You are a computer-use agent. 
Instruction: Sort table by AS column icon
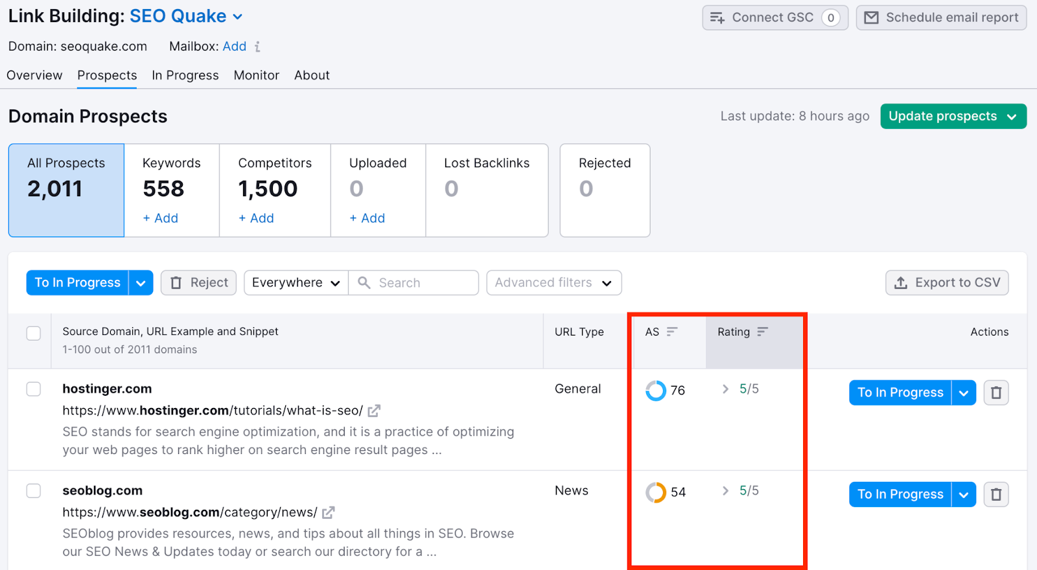pyautogui.click(x=672, y=332)
